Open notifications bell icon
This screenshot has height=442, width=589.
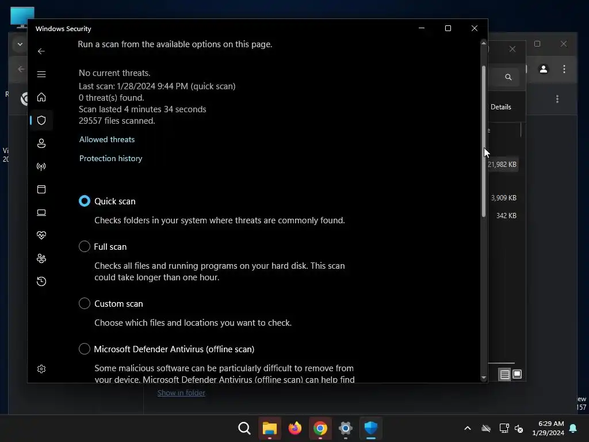click(573, 428)
